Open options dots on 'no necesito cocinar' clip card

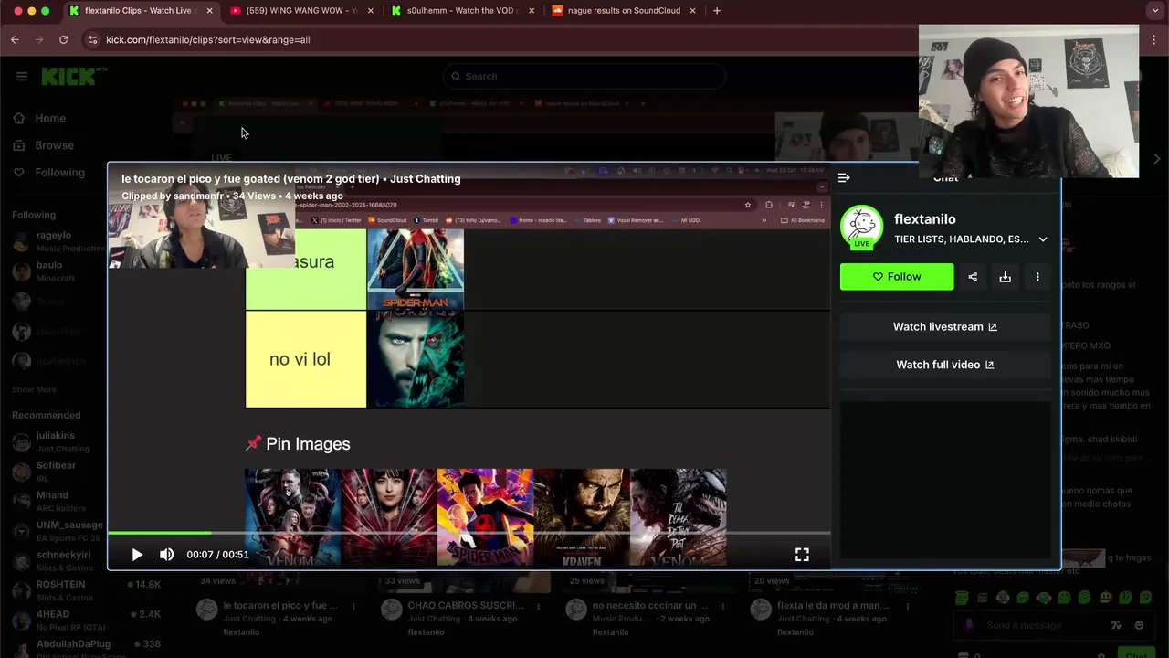[x=723, y=606]
